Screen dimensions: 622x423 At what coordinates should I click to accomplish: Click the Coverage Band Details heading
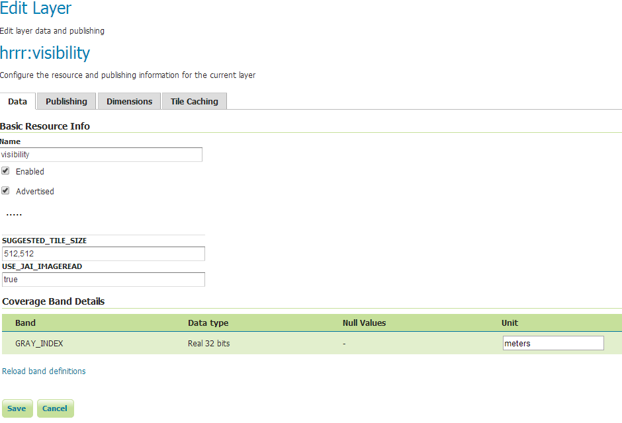(54, 301)
